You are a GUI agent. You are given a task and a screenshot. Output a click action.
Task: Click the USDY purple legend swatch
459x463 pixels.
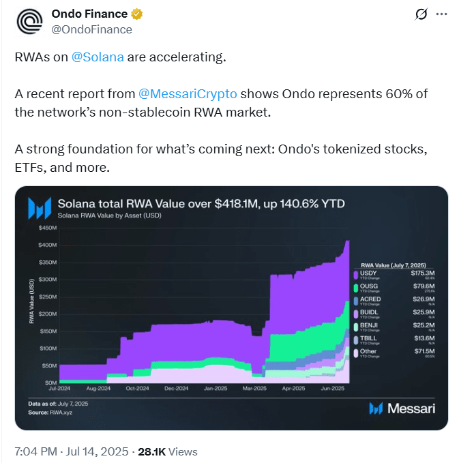(x=355, y=275)
